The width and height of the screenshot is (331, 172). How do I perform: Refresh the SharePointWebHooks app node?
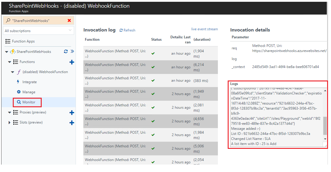click(x=66, y=51)
